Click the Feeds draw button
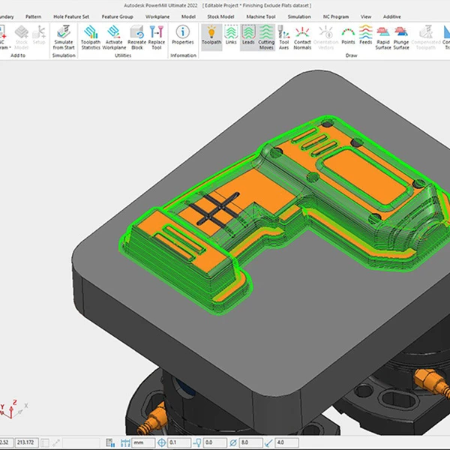Screen dimensions: 450x450 pos(365,35)
